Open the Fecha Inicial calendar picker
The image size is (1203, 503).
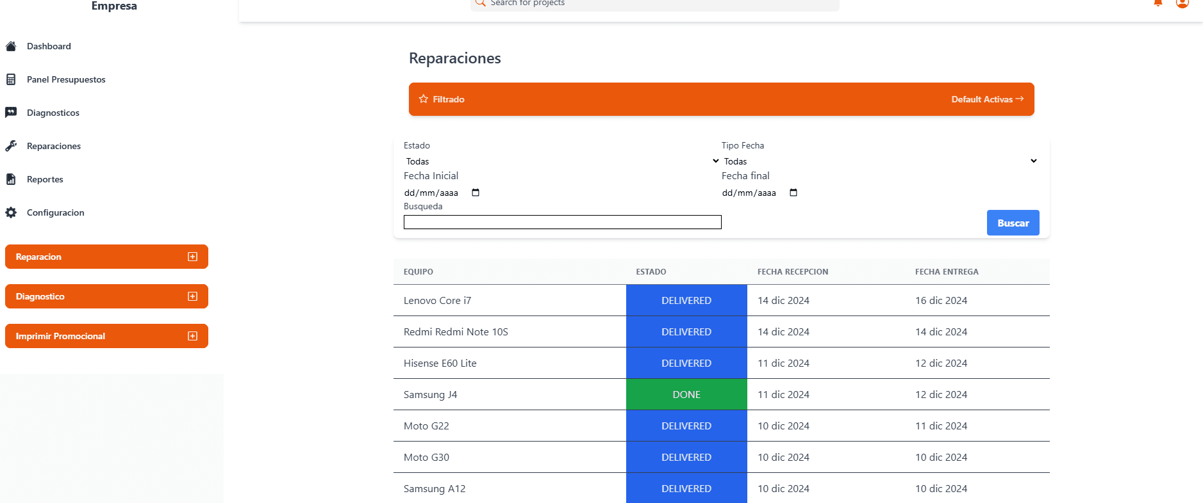[476, 193]
